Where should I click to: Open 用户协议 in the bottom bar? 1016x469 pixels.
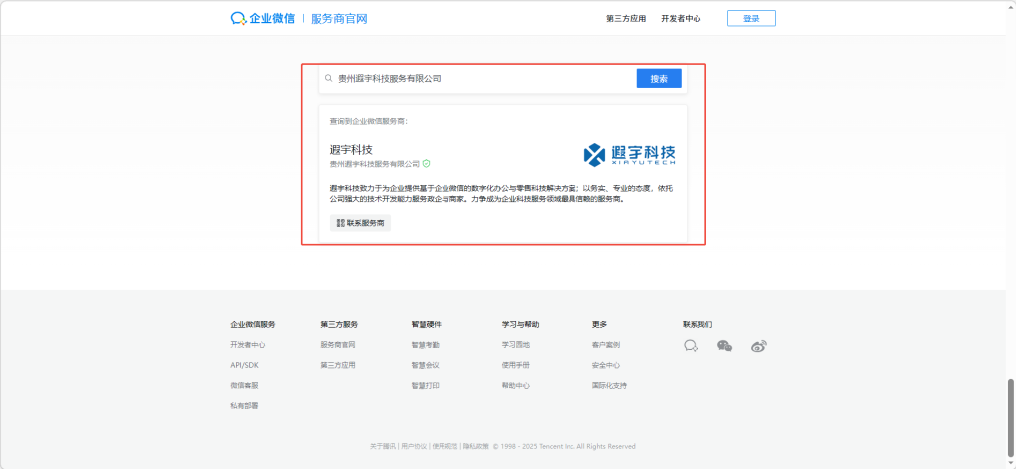click(x=414, y=446)
